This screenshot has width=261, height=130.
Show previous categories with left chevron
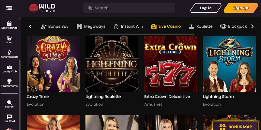coord(30,26)
